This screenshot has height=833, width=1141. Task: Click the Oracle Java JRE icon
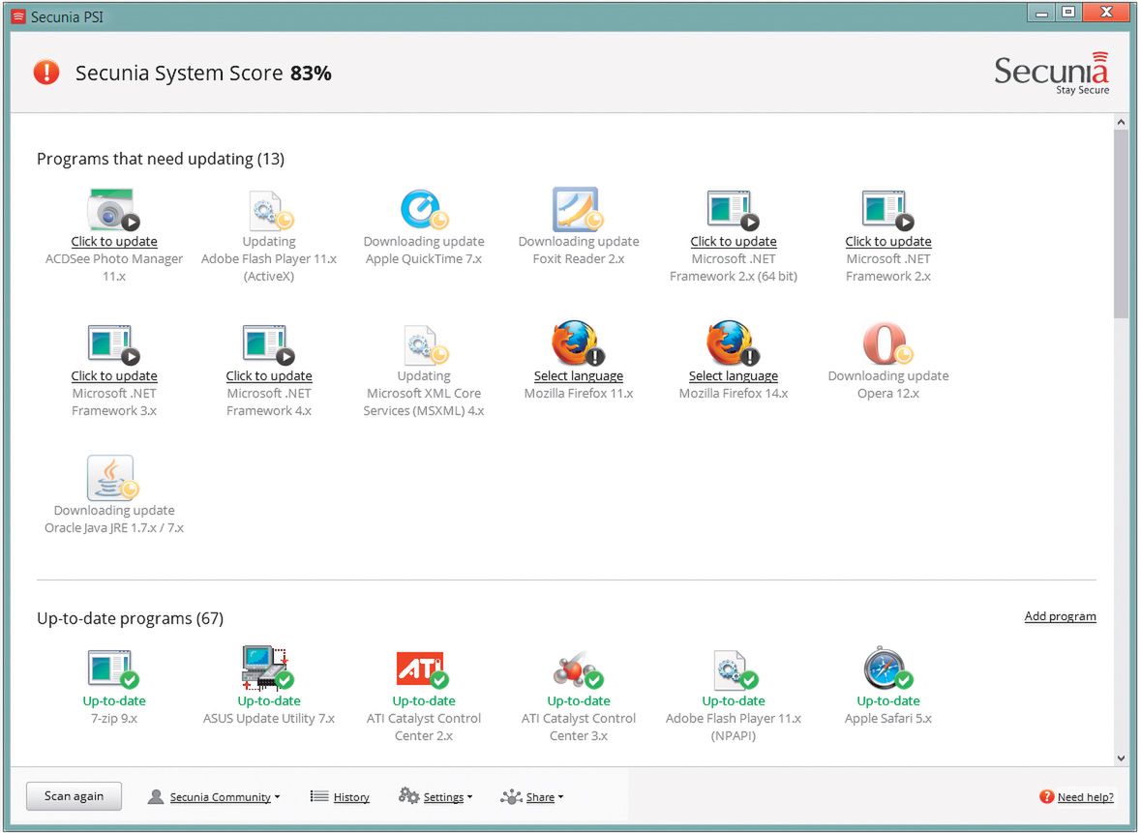[x=113, y=478]
